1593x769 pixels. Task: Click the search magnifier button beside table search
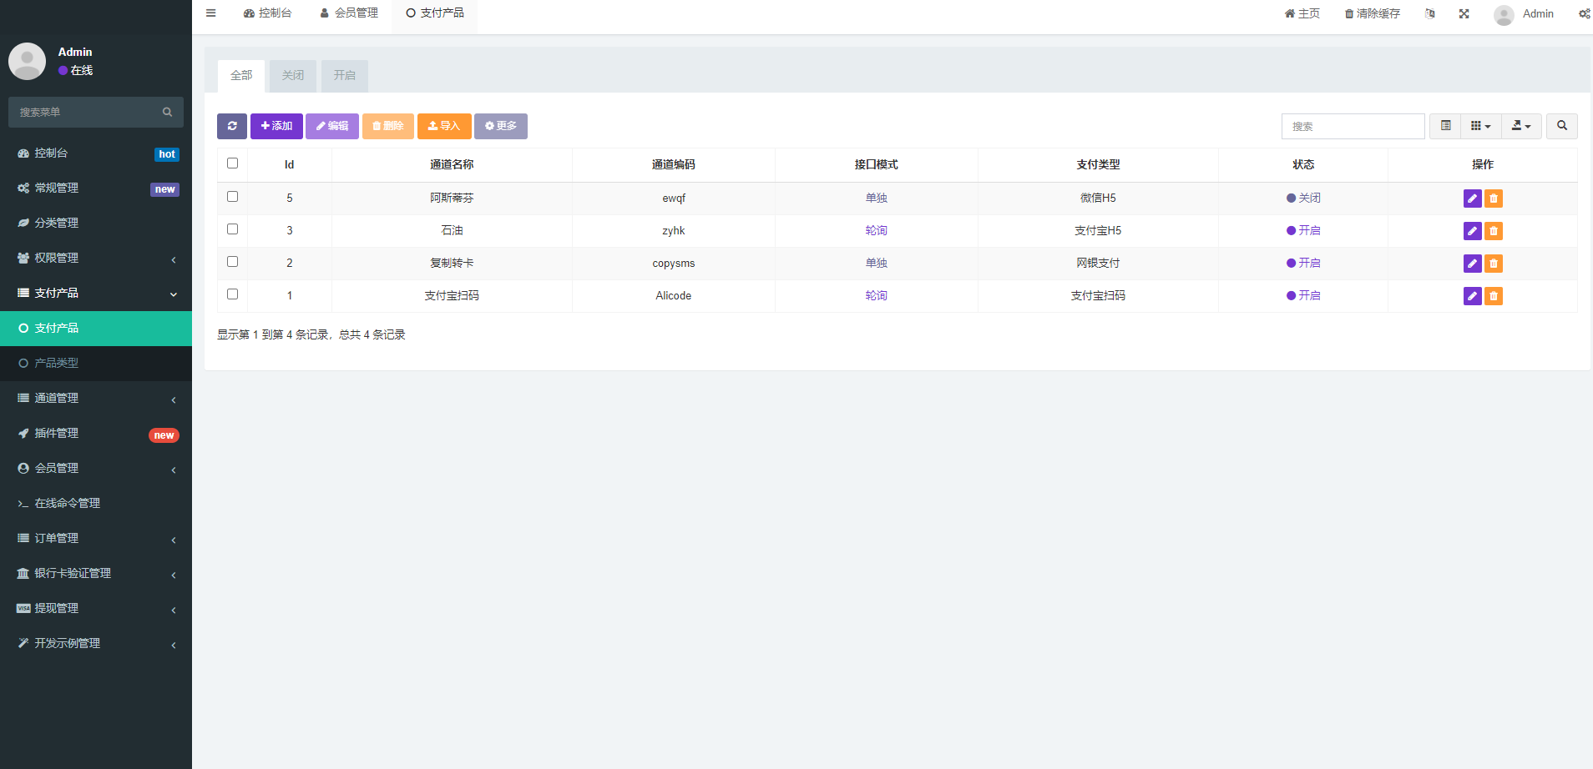coord(1562,126)
